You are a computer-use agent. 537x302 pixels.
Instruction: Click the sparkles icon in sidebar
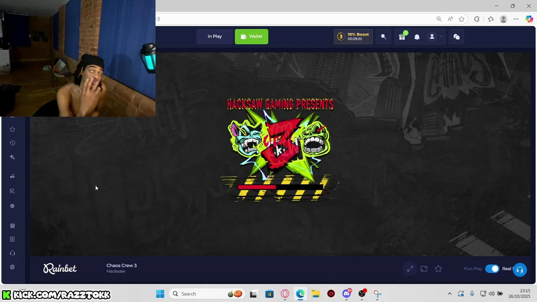click(12, 157)
